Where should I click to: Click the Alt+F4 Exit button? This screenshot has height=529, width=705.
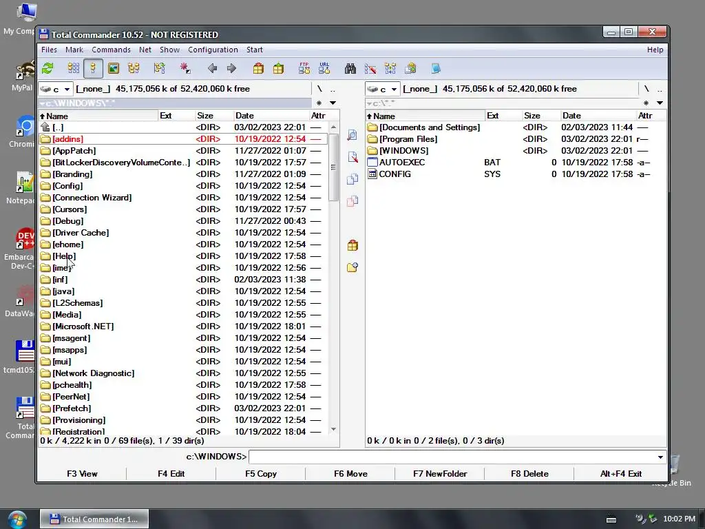(x=620, y=474)
